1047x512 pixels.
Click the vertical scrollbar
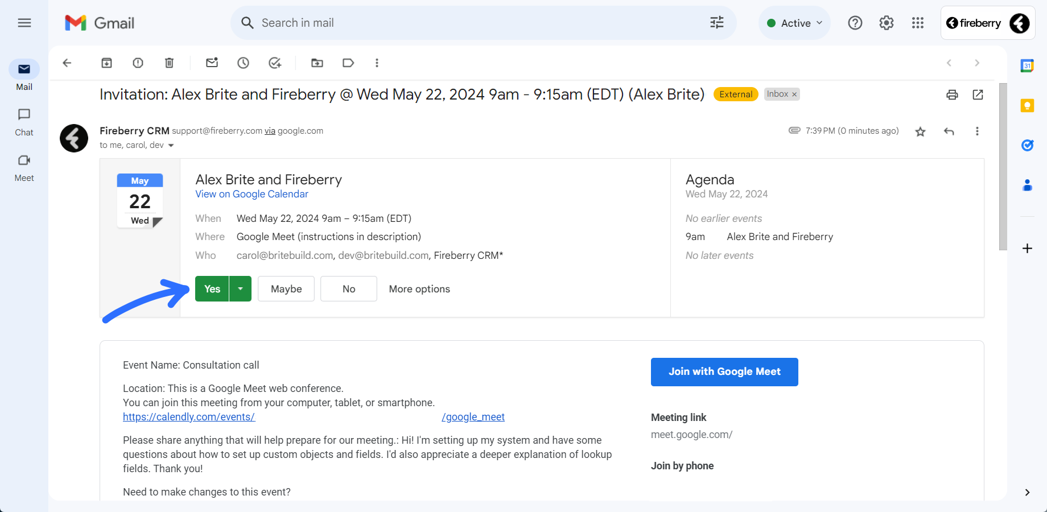point(1003,167)
